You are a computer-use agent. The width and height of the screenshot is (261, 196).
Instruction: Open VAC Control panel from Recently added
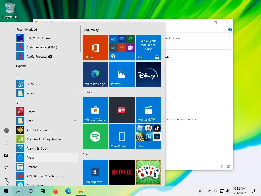[x=47, y=38]
